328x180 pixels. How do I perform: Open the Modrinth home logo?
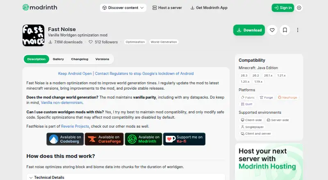click(40, 7)
